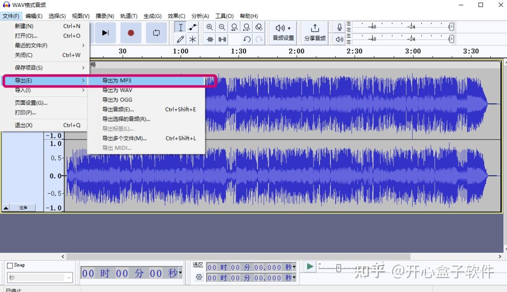The height and width of the screenshot is (292, 507).
Task: Click the Zoom In magnifier
Action: click(210, 27)
